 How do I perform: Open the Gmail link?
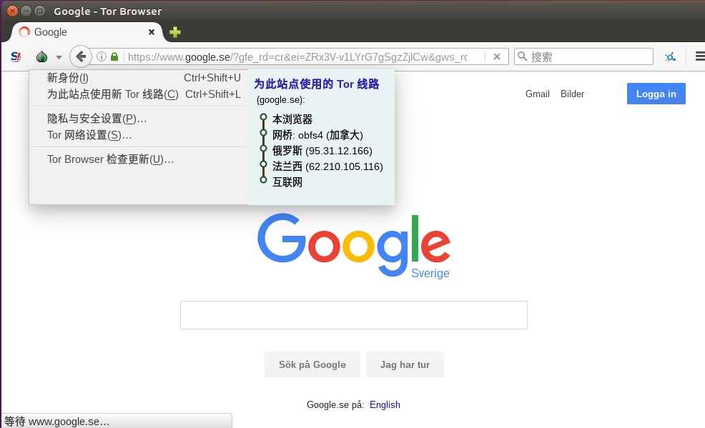point(537,94)
